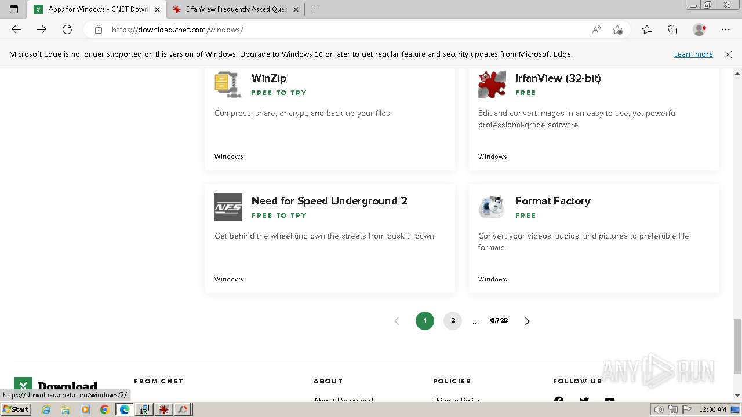742x417 pixels.
Task: Open the WinZip app icon
Action: (228, 85)
